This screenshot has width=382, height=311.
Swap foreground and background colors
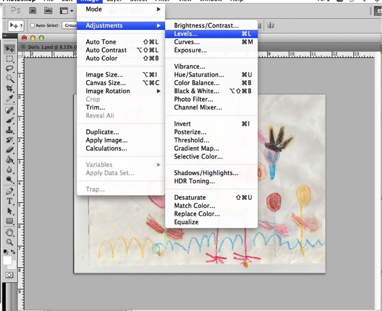(x=13, y=252)
